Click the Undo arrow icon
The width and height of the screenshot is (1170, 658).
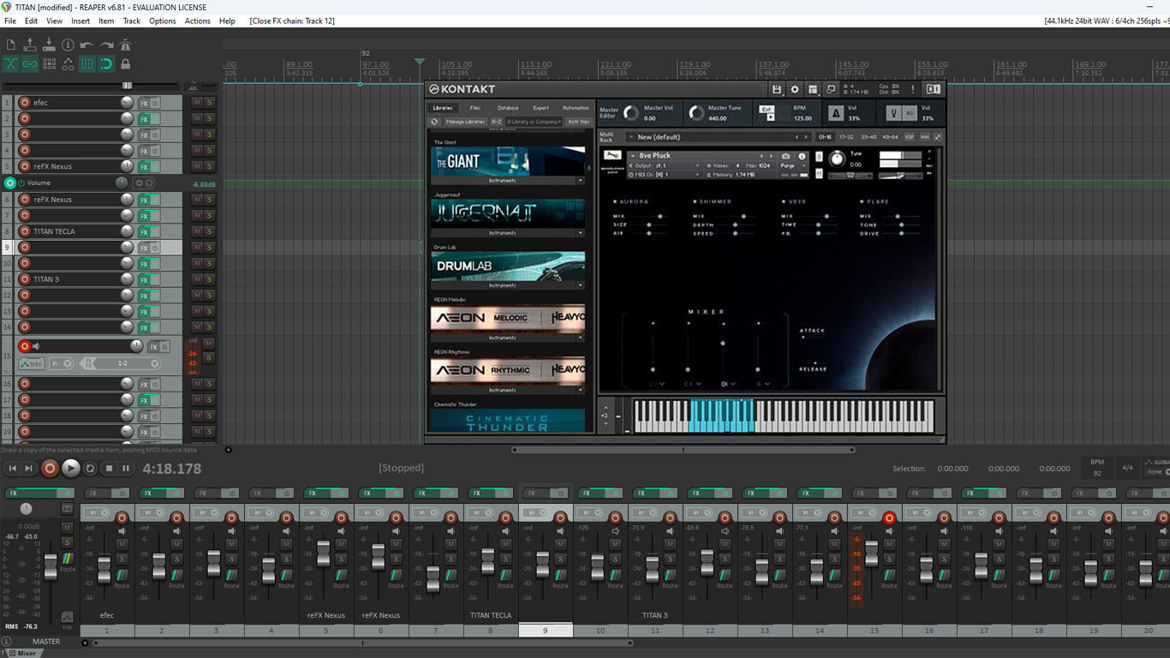(x=87, y=45)
